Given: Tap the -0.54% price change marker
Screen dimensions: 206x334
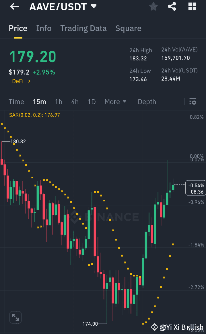Looking at the screenshot, I should 195,188.
